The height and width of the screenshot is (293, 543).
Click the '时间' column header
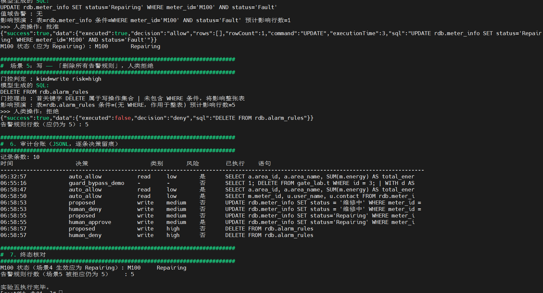[x=7, y=163]
